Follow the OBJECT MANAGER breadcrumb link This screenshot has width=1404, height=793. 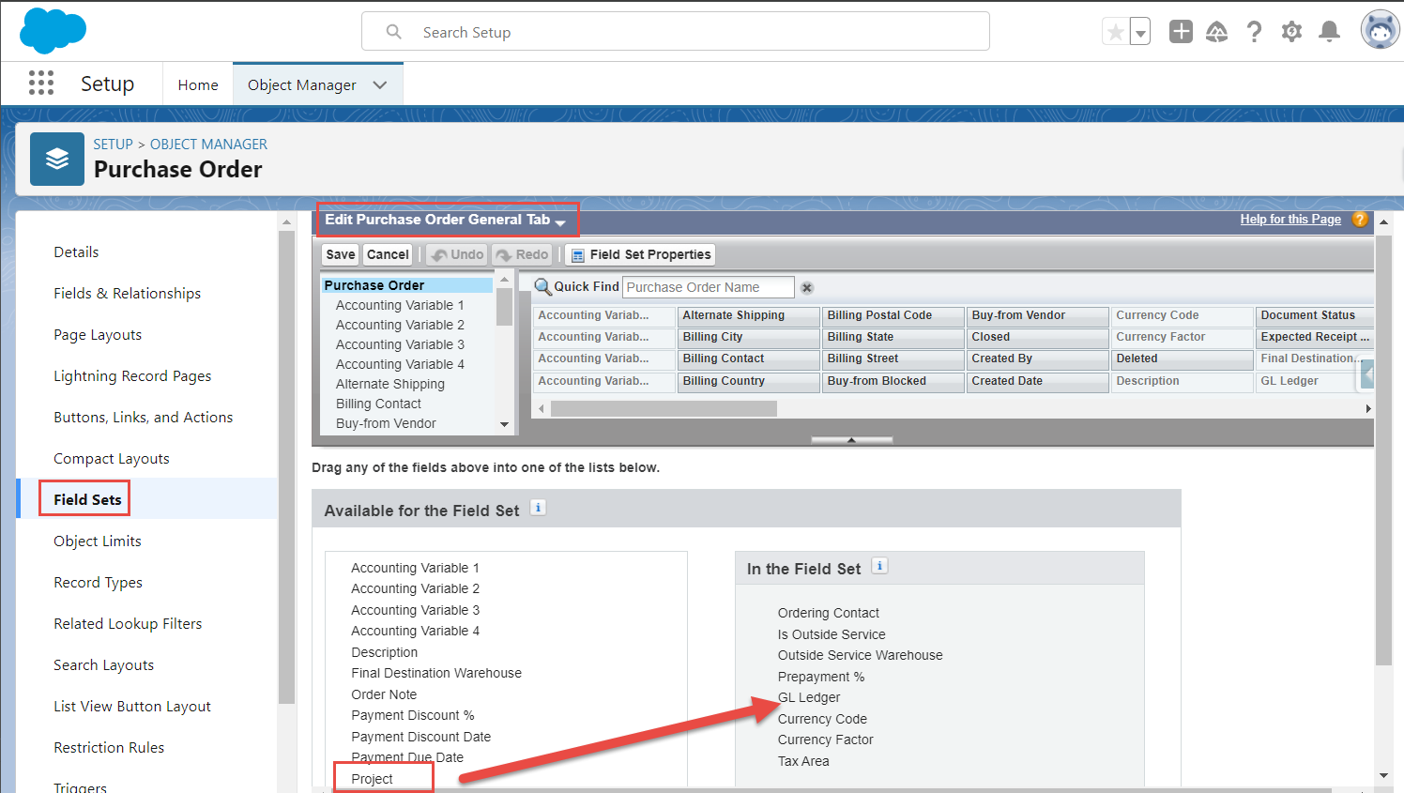point(208,144)
